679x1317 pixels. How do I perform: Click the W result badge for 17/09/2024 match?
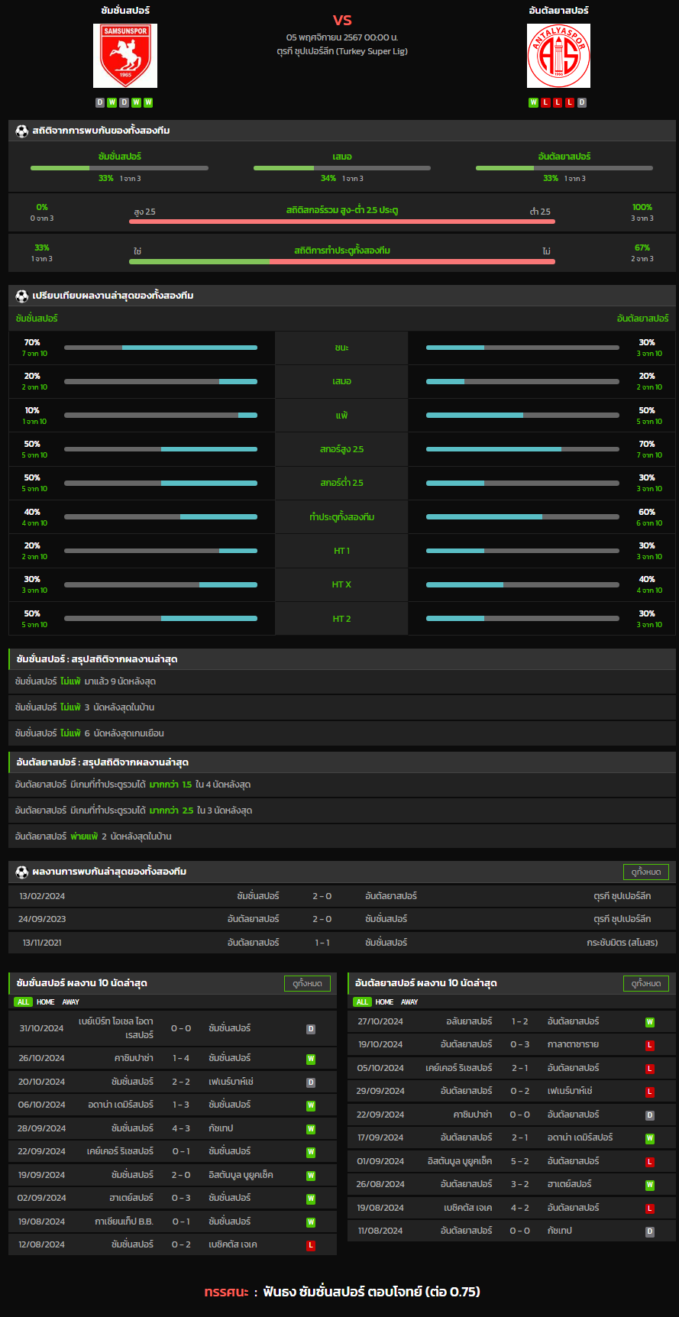pos(650,1138)
